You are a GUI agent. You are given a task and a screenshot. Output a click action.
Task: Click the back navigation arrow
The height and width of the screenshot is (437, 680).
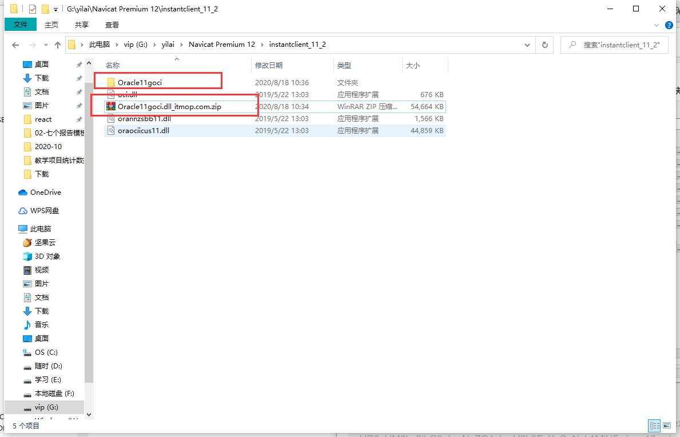tap(15, 45)
